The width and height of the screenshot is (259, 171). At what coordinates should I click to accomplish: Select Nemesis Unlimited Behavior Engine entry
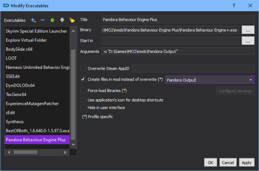[x=37, y=67]
